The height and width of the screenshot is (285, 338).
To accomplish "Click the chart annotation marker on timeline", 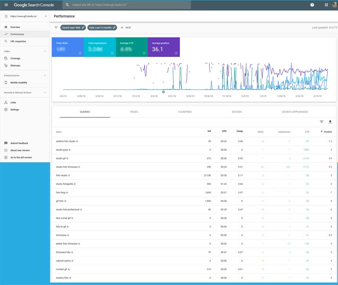I will pos(163,92).
